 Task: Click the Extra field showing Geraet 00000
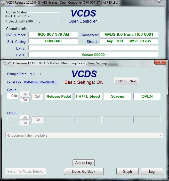tap(93, 54)
